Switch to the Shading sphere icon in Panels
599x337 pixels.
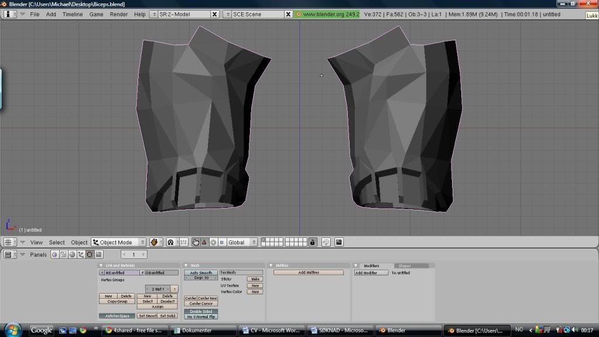(x=72, y=254)
